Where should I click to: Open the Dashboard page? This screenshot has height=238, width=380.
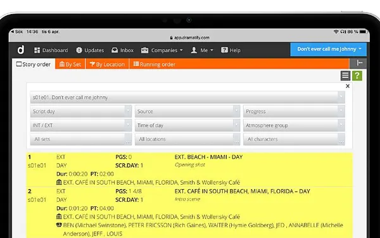click(x=51, y=50)
